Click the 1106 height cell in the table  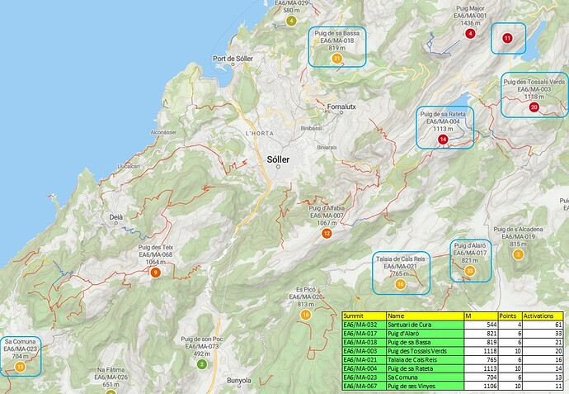pos(482,386)
